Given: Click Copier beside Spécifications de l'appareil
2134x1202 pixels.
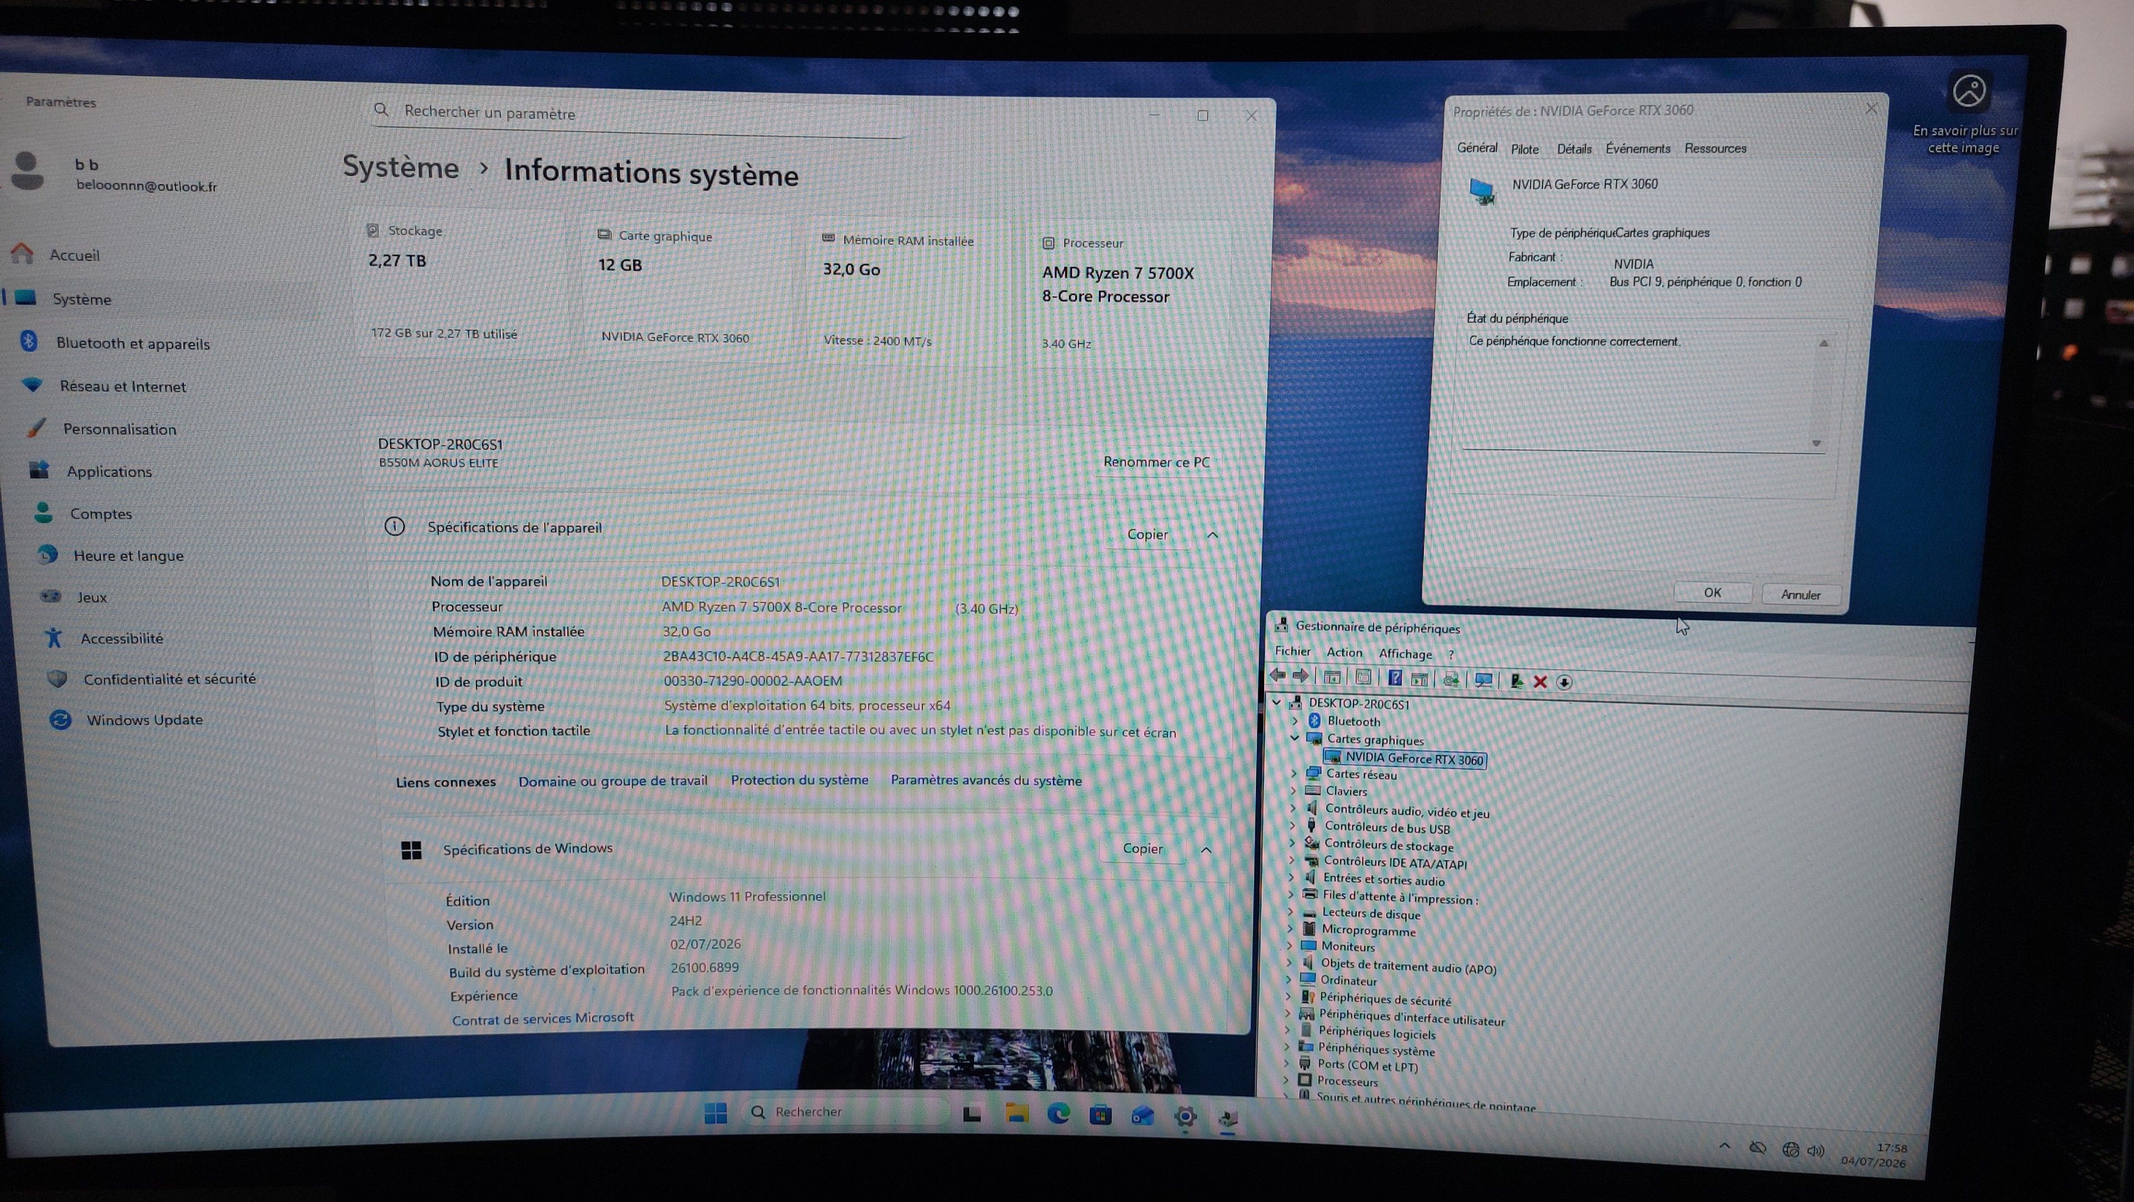Looking at the screenshot, I should click(1147, 534).
